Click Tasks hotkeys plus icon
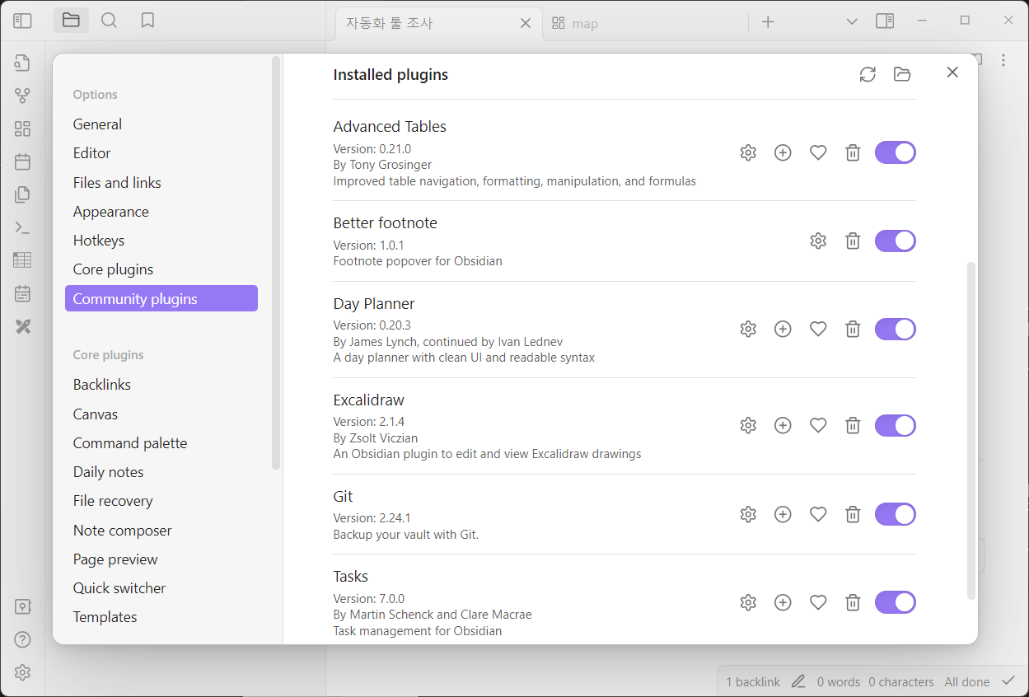This screenshot has width=1029, height=697. [x=783, y=602]
